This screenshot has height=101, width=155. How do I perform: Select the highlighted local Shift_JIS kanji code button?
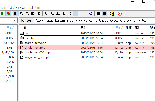16,13
